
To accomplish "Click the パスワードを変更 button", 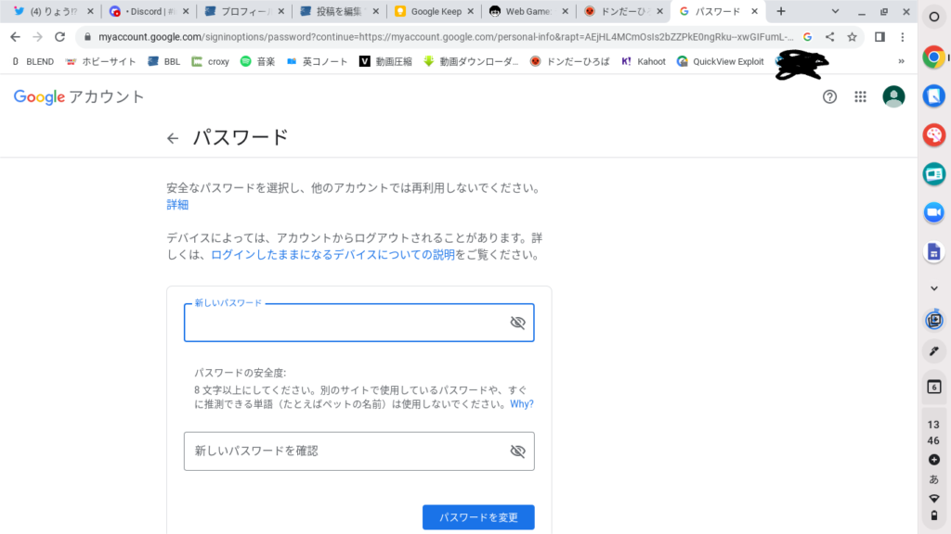I will 478,517.
